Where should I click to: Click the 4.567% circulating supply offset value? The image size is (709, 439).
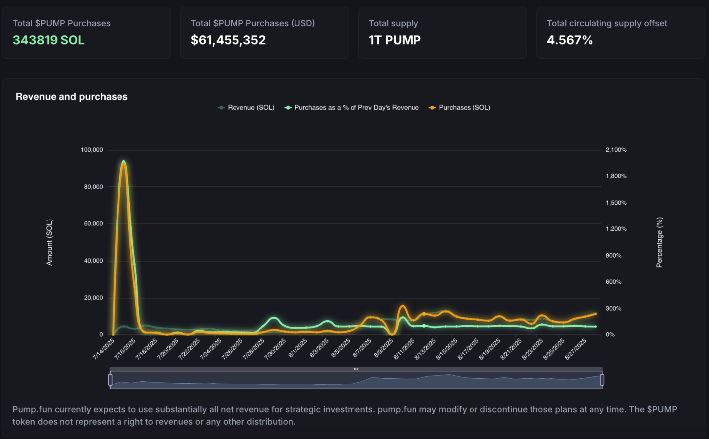tap(570, 40)
